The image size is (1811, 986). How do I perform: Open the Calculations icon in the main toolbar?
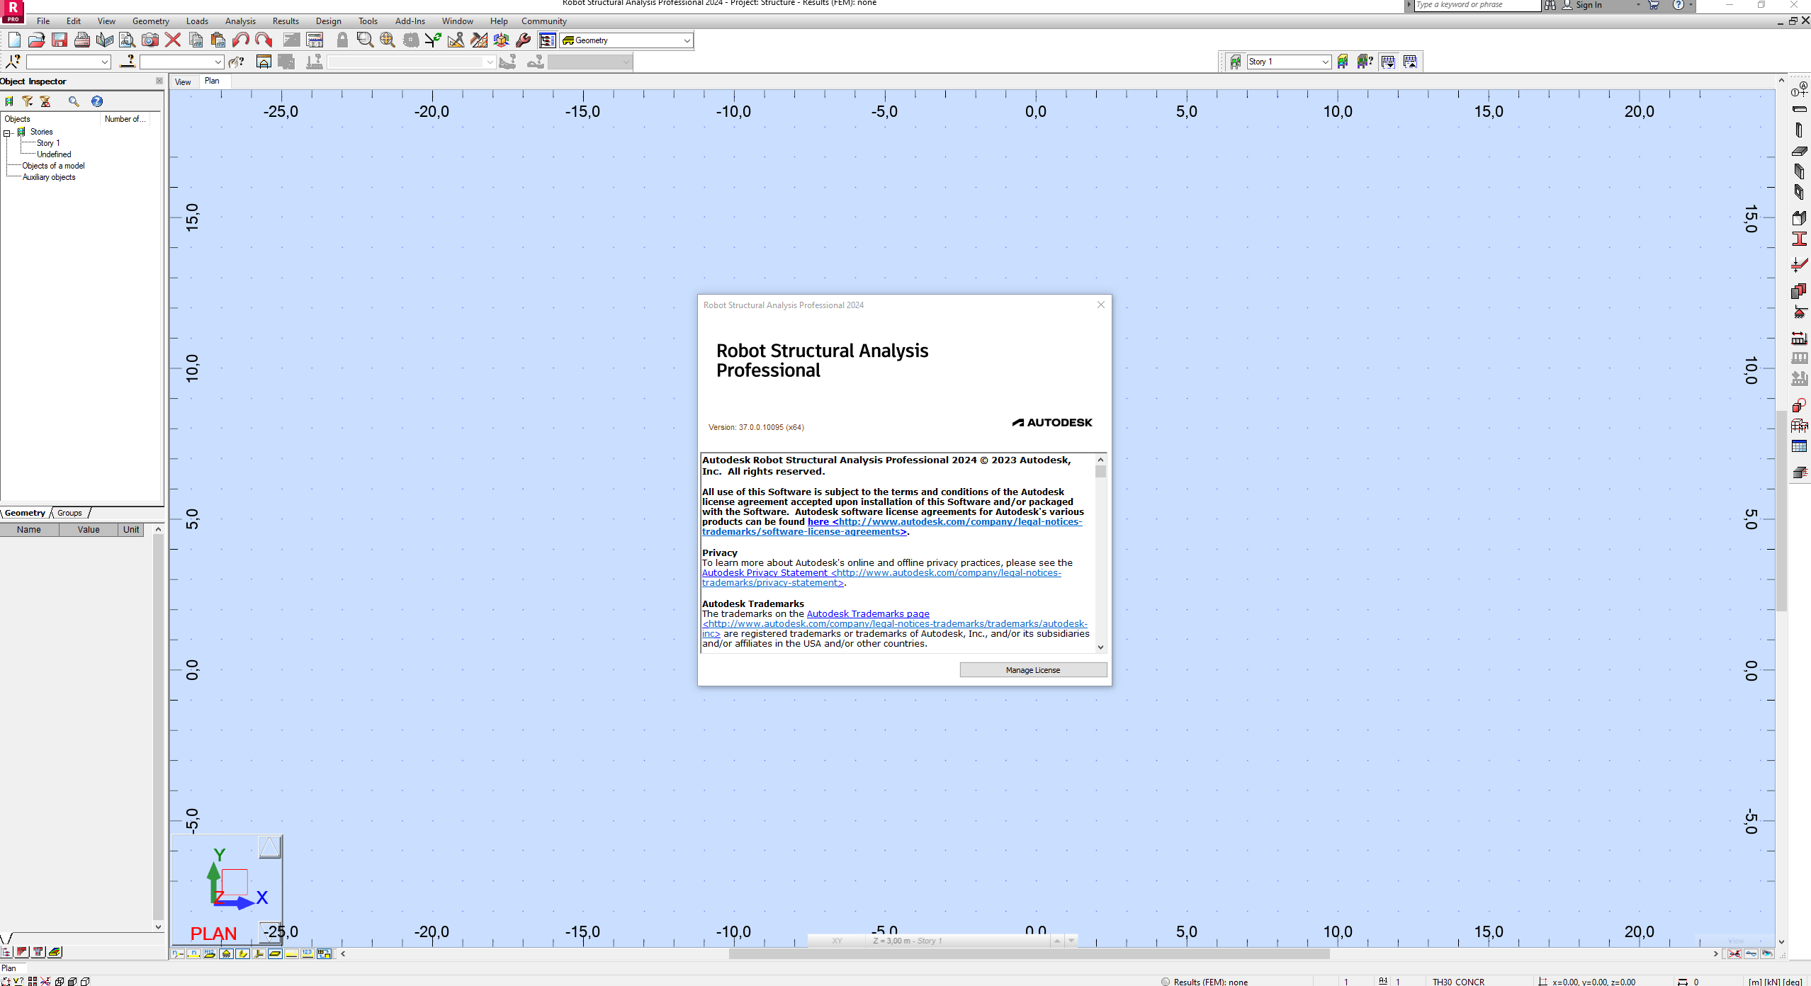tap(315, 40)
